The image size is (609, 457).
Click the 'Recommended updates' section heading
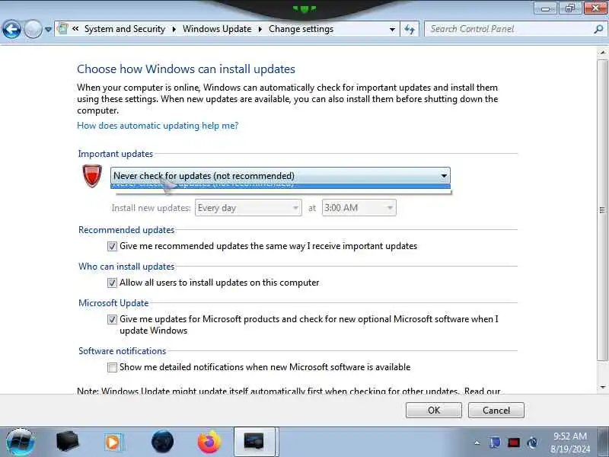(x=126, y=230)
